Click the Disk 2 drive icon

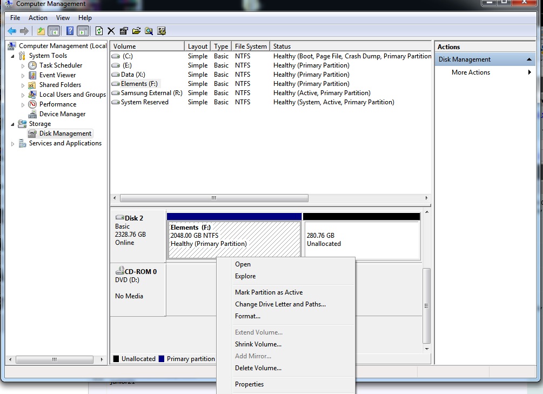[120, 218]
